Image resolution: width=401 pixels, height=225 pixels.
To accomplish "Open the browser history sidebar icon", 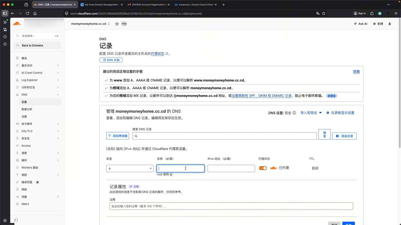I will [x=5, y=37].
